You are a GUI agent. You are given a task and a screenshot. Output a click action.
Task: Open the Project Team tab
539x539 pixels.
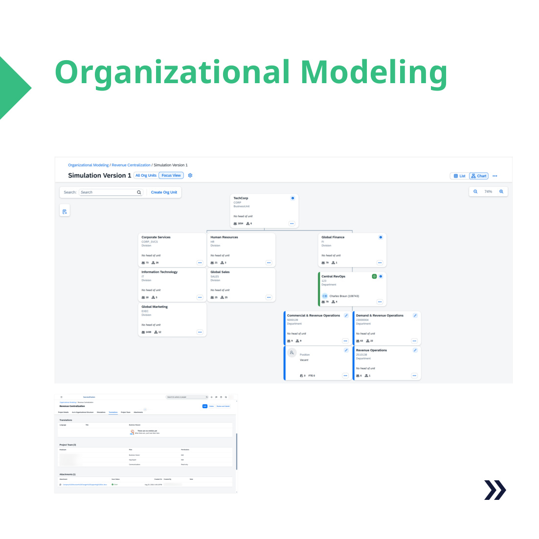tap(126, 412)
